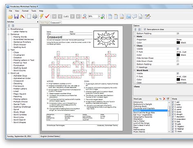Enable the Hide Across Clues checkbox
Viewport: 193px width, 148px height.
pos(178,58)
